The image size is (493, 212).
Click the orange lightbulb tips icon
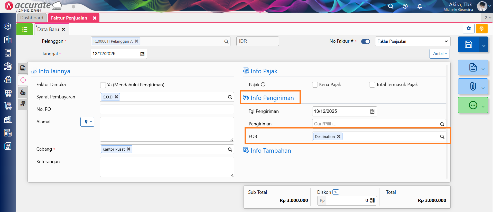[481, 29]
